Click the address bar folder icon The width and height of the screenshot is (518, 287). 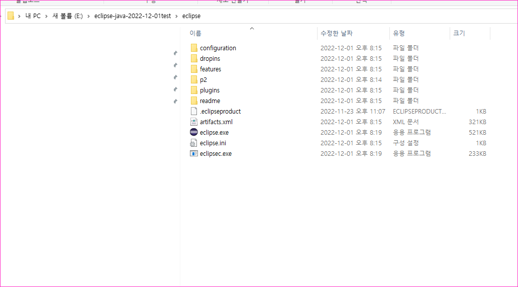11,16
